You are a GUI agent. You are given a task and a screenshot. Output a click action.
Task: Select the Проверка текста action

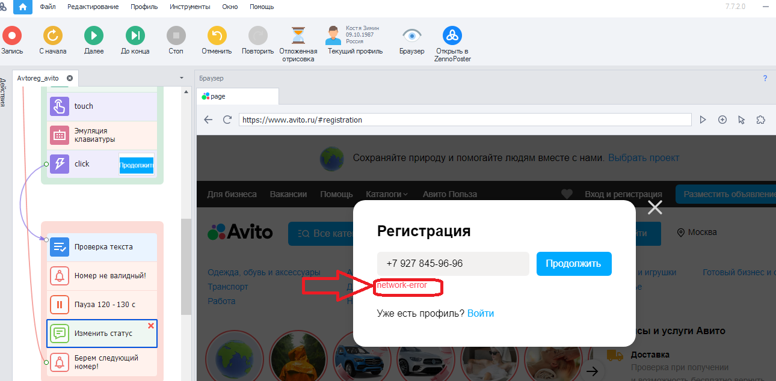(x=102, y=247)
